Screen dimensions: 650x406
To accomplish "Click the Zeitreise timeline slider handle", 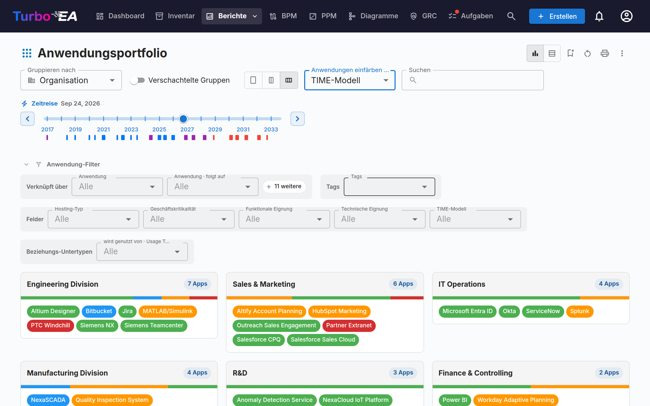I will (183, 119).
